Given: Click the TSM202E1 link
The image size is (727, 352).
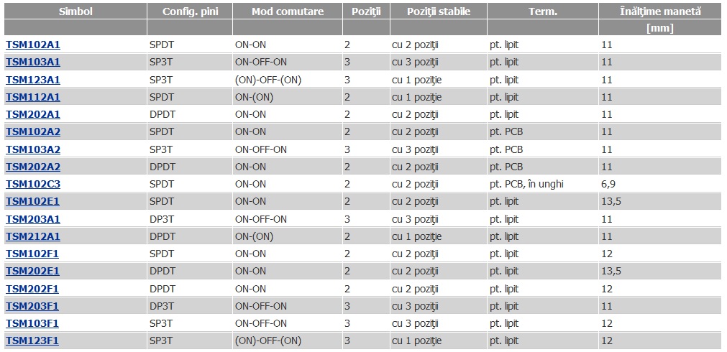Looking at the screenshot, I should point(32,271).
